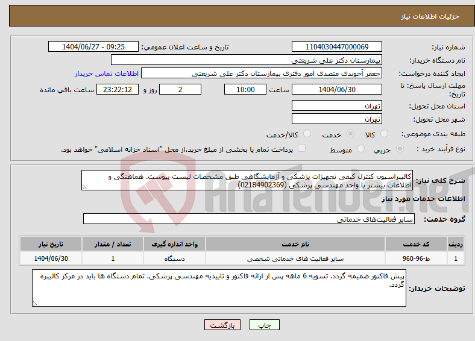The height and width of the screenshot is (341, 475).
Task: Click the page title جزئیات اطلاعات نیاز
Action: [x=430, y=16]
